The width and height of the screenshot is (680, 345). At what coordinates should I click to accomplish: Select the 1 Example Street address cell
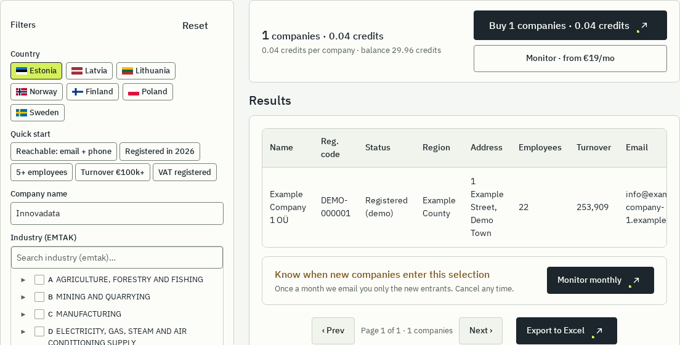pyautogui.click(x=487, y=207)
